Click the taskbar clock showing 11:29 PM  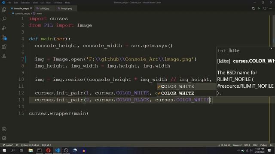point(260,151)
